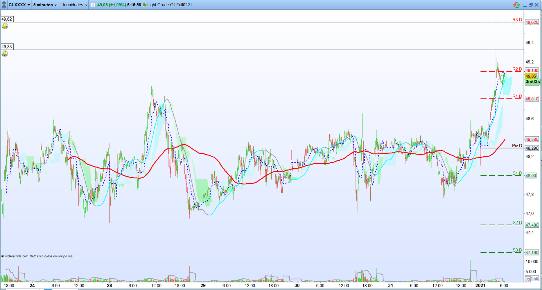This screenshot has width=542, height=290.
Task: Click the 3m03s countdown timer
Action: point(532,82)
